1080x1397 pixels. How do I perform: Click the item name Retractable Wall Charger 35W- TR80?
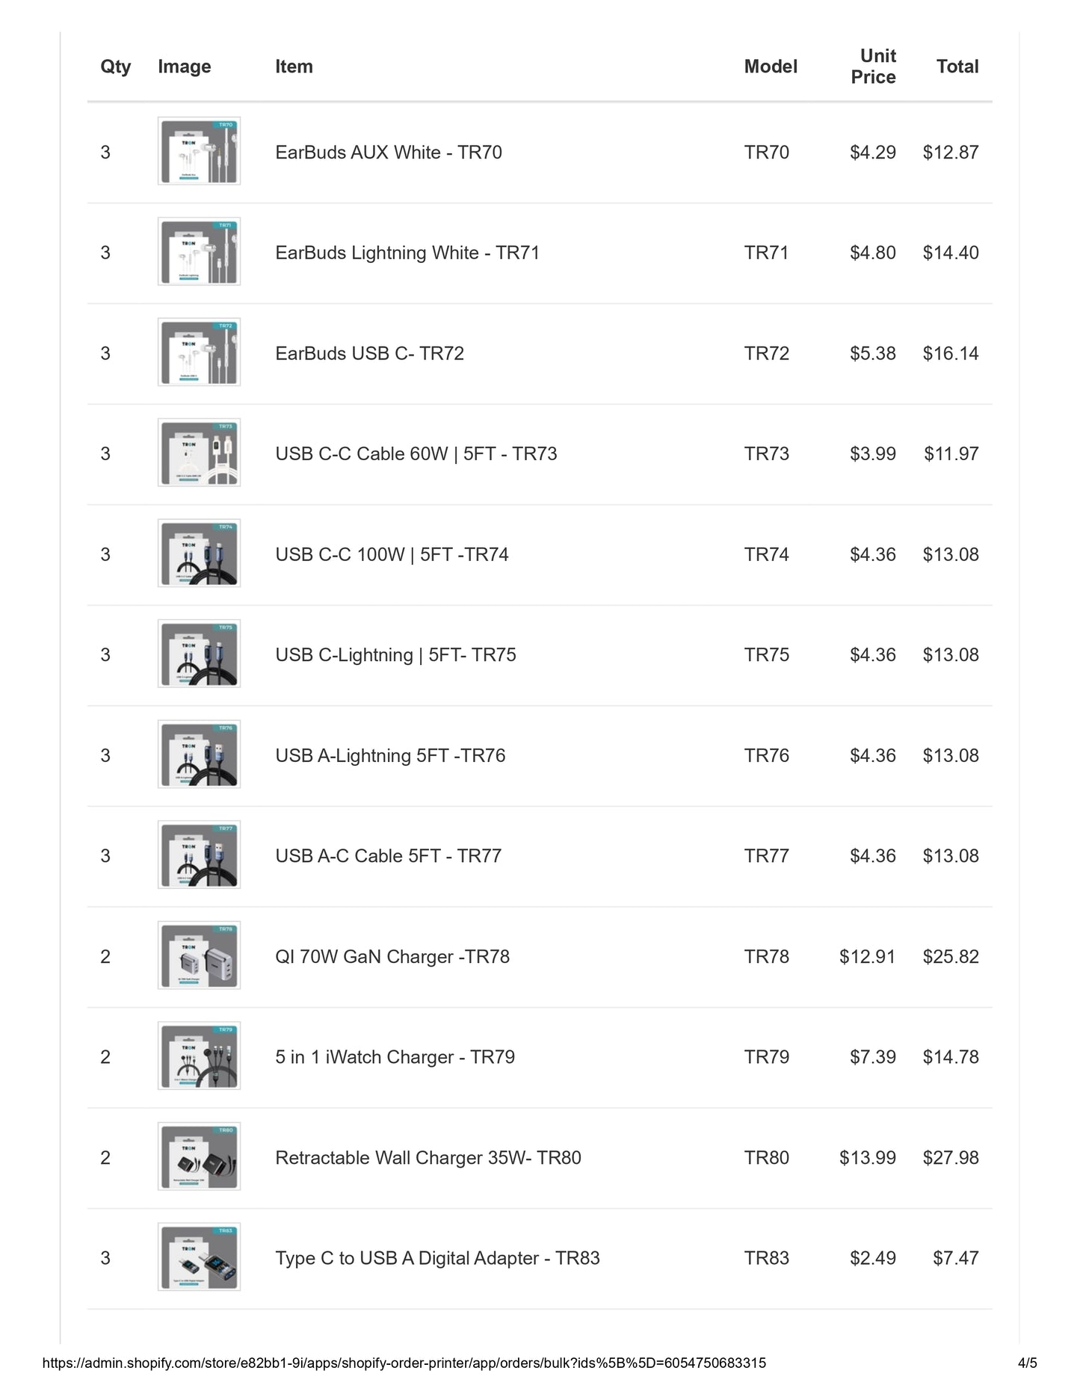pyautogui.click(x=428, y=1157)
